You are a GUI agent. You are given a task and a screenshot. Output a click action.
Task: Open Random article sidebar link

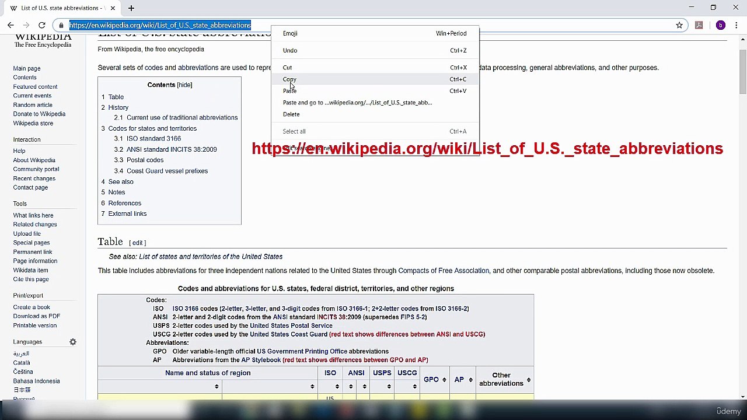tap(33, 105)
